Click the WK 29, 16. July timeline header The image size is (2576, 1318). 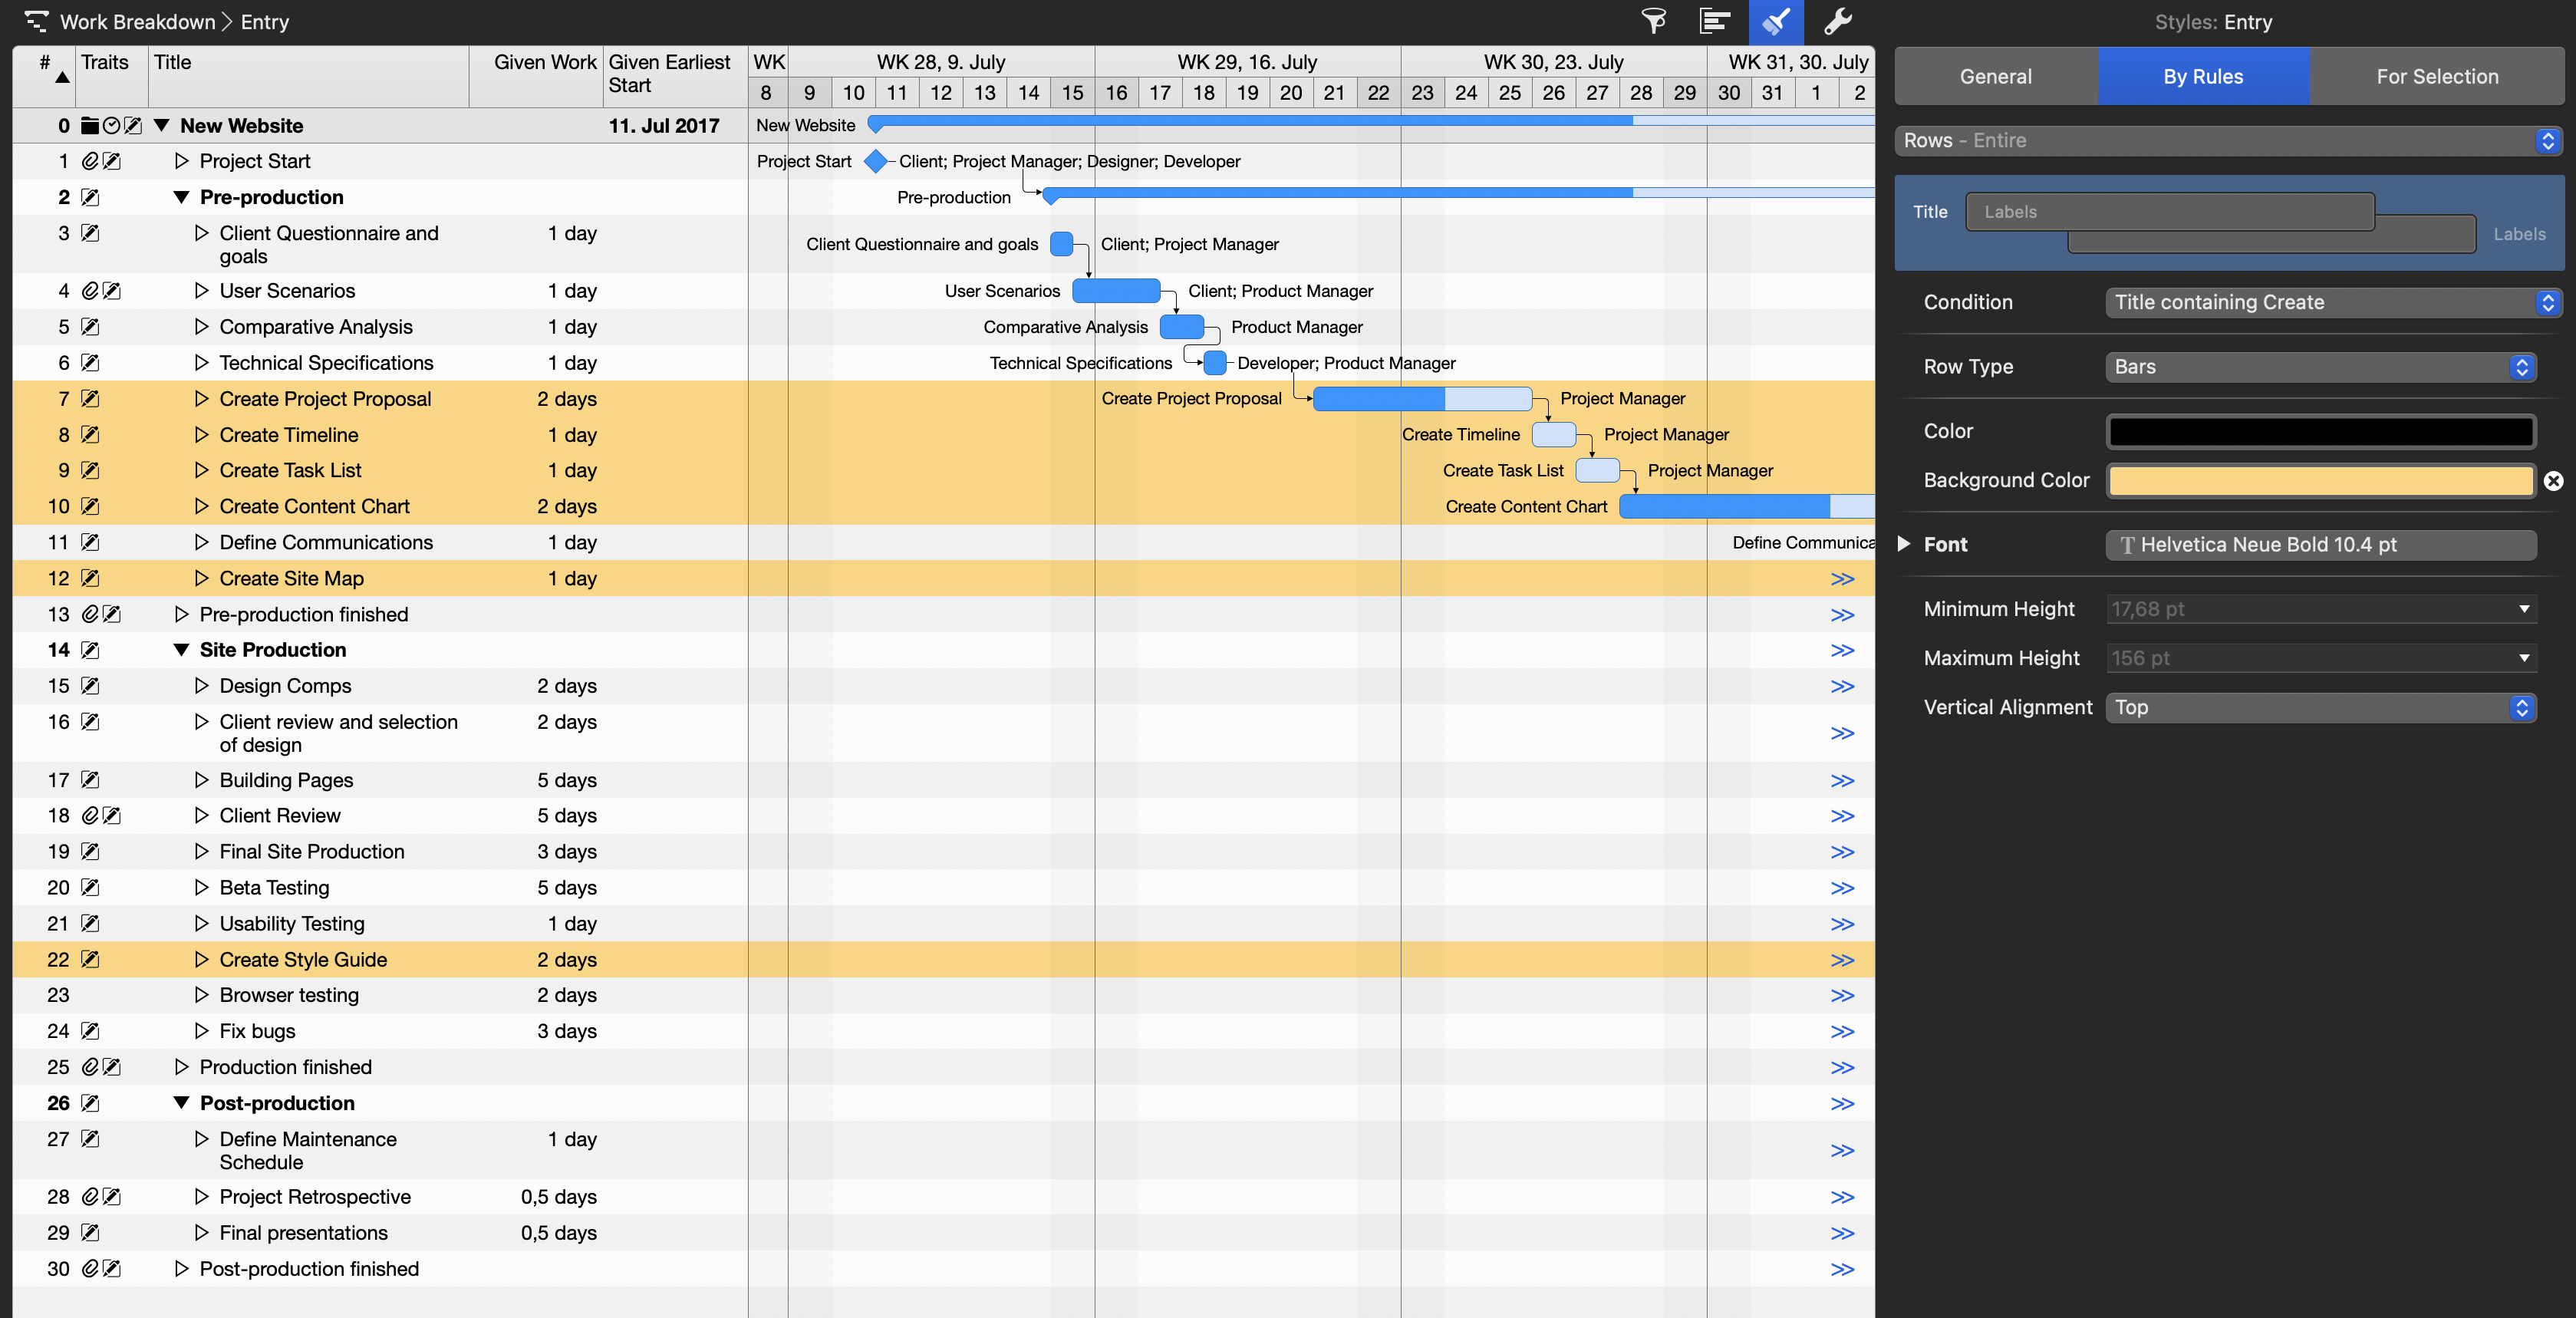1247,62
